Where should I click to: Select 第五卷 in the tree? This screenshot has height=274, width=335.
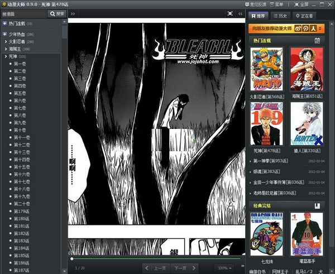(x=20, y=93)
